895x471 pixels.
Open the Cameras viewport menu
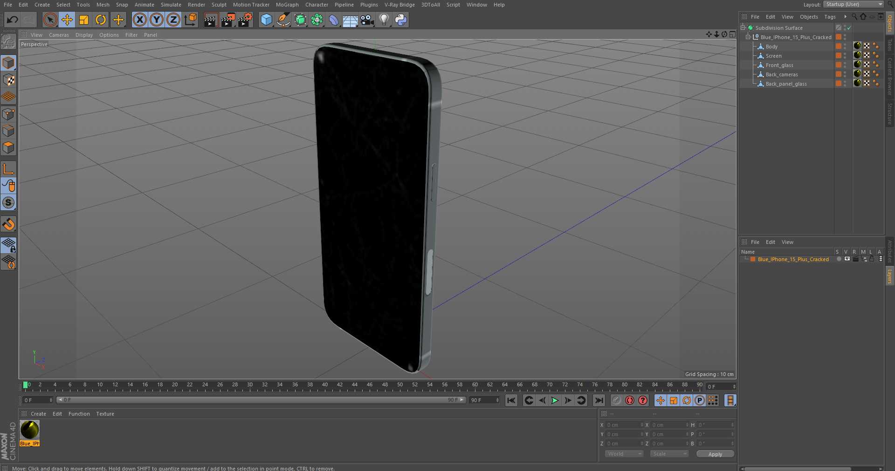59,35
